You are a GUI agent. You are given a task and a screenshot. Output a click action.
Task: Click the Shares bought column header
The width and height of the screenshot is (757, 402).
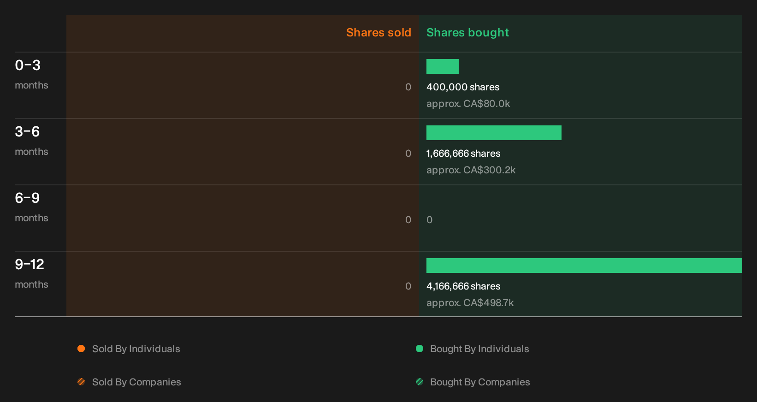click(x=467, y=33)
